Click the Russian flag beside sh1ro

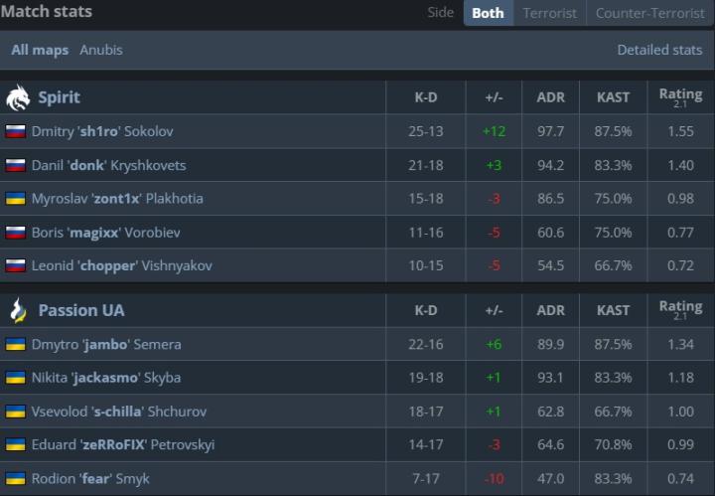pos(15,131)
